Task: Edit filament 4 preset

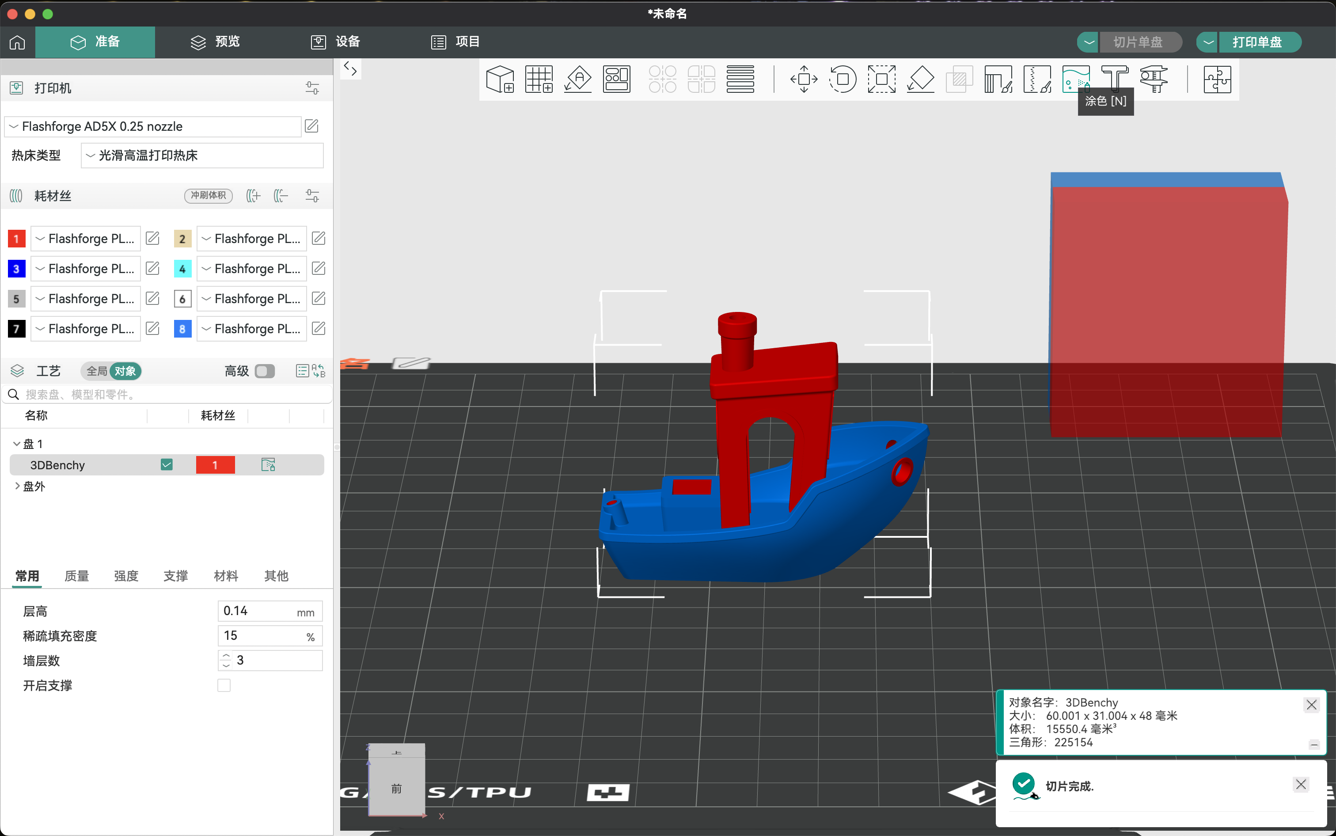Action: (x=319, y=268)
